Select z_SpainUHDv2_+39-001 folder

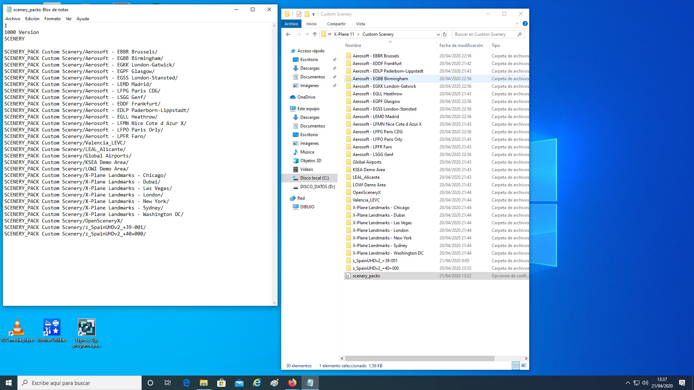(x=436, y=261)
